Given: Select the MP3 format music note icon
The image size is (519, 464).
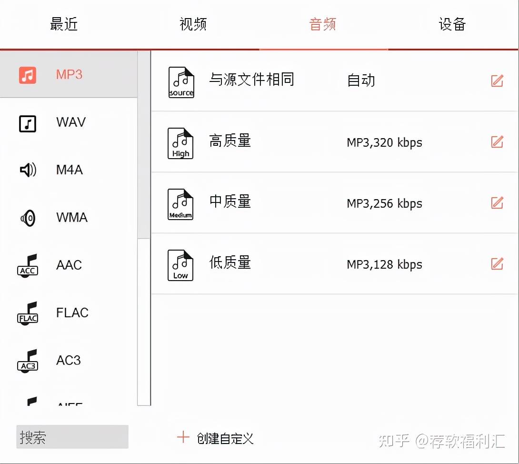Looking at the screenshot, I should point(28,75).
